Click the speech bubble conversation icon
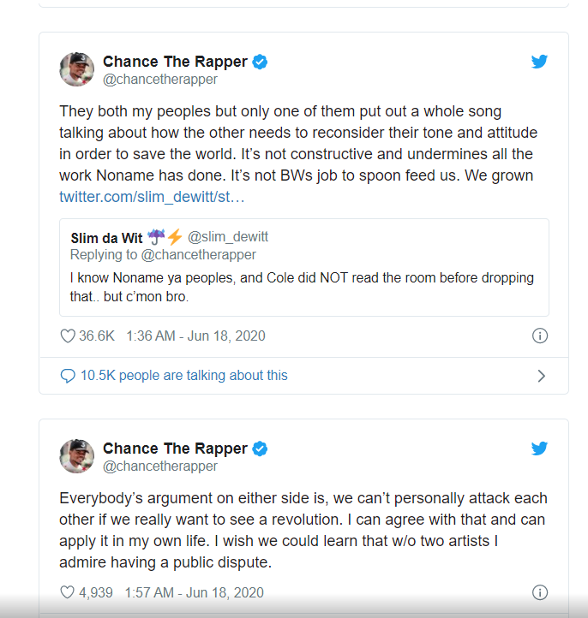The width and height of the screenshot is (588, 618). [x=68, y=376]
